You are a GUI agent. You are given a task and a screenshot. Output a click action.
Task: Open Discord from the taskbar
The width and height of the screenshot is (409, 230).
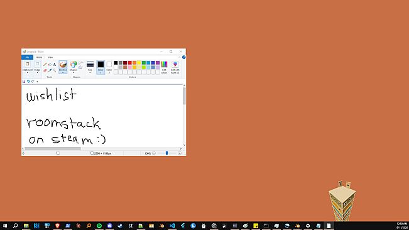109,226
